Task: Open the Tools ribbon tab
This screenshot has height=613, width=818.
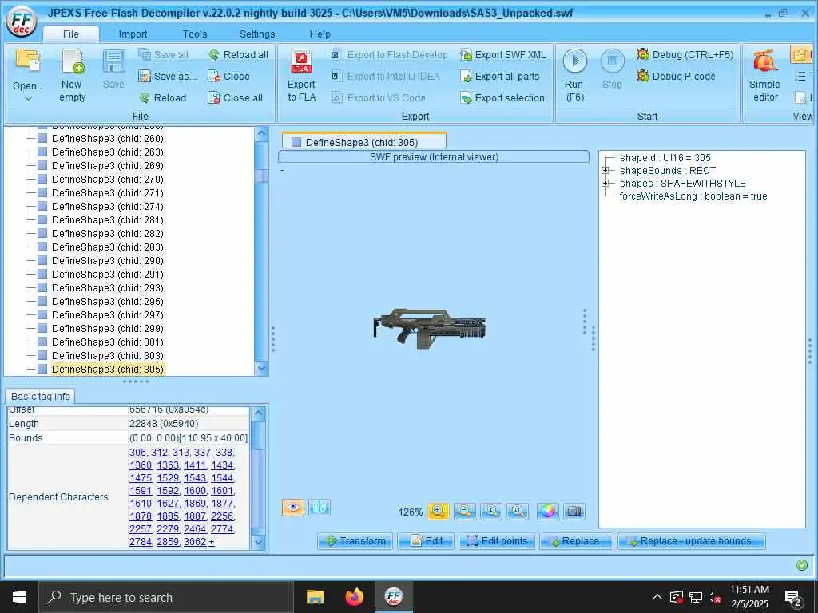Action: 195,34
